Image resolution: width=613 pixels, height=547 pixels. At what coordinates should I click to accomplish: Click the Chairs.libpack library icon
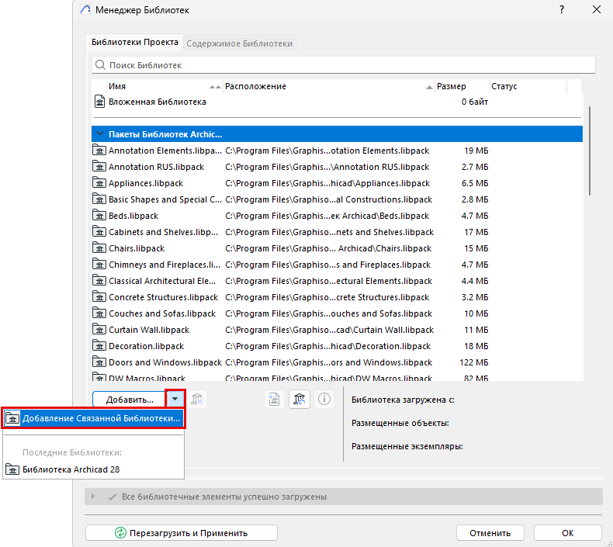pos(99,248)
